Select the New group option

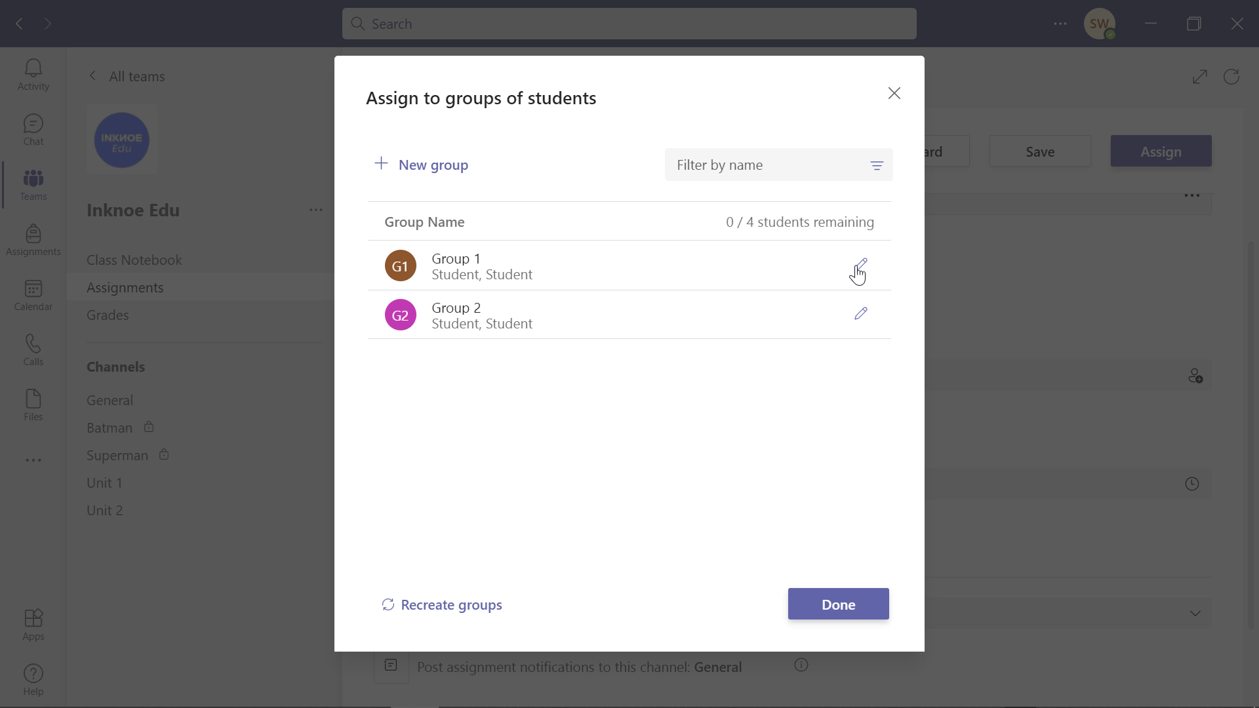tap(421, 165)
